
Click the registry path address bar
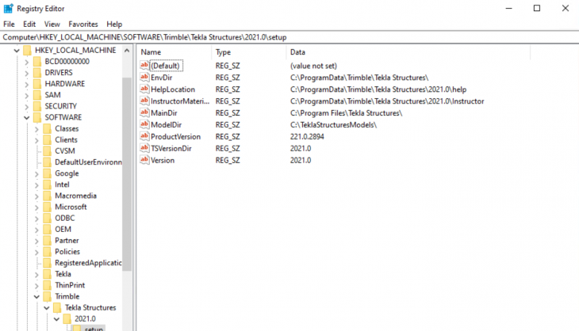289,37
